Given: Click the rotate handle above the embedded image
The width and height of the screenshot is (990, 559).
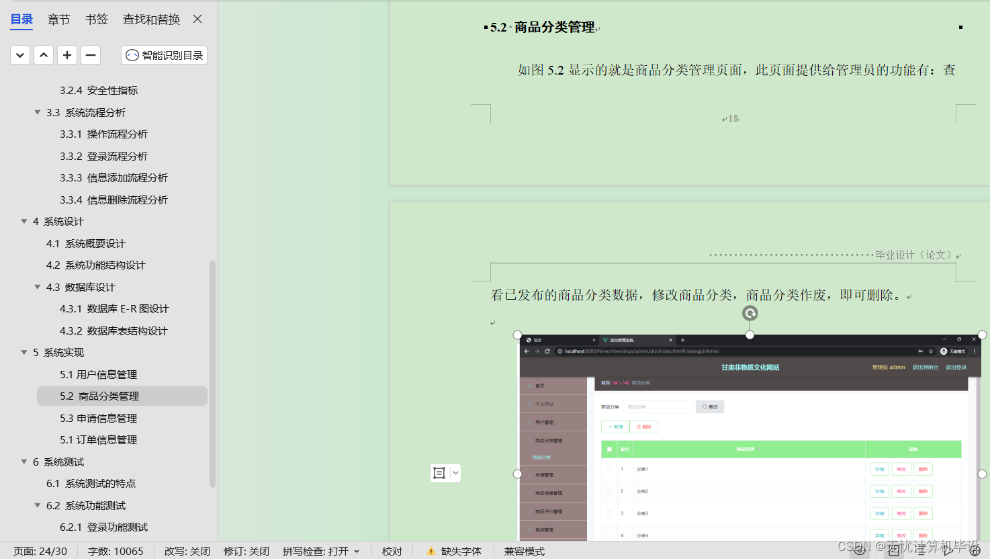Looking at the screenshot, I should pyautogui.click(x=750, y=313).
